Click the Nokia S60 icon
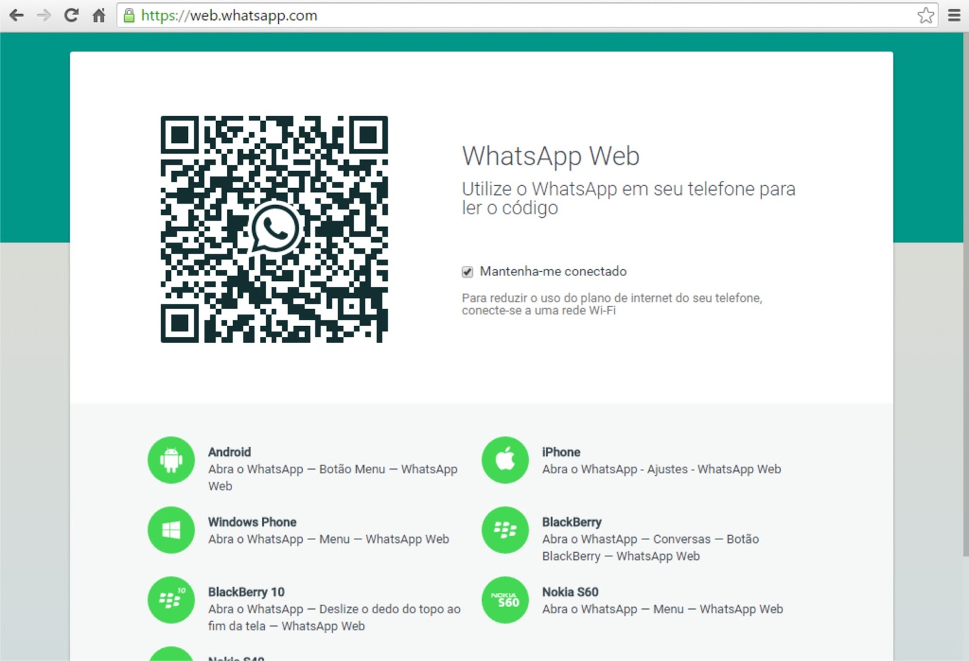This screenshot has width=969, height=661. 504,600
